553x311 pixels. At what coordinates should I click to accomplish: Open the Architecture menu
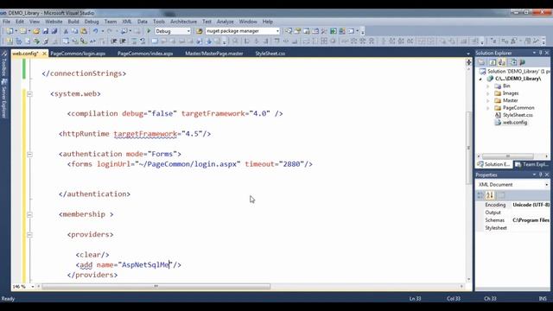[x=183, y=22]
